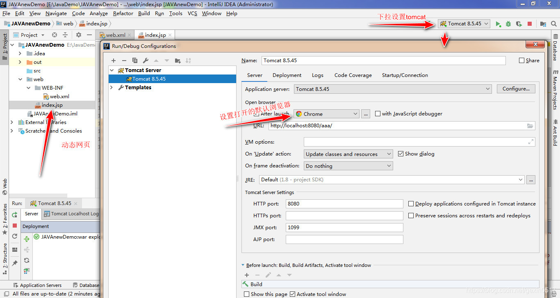Hide the Project panel with minus icon
Viewport: 560px width, 298px height.
click(89, 35)
